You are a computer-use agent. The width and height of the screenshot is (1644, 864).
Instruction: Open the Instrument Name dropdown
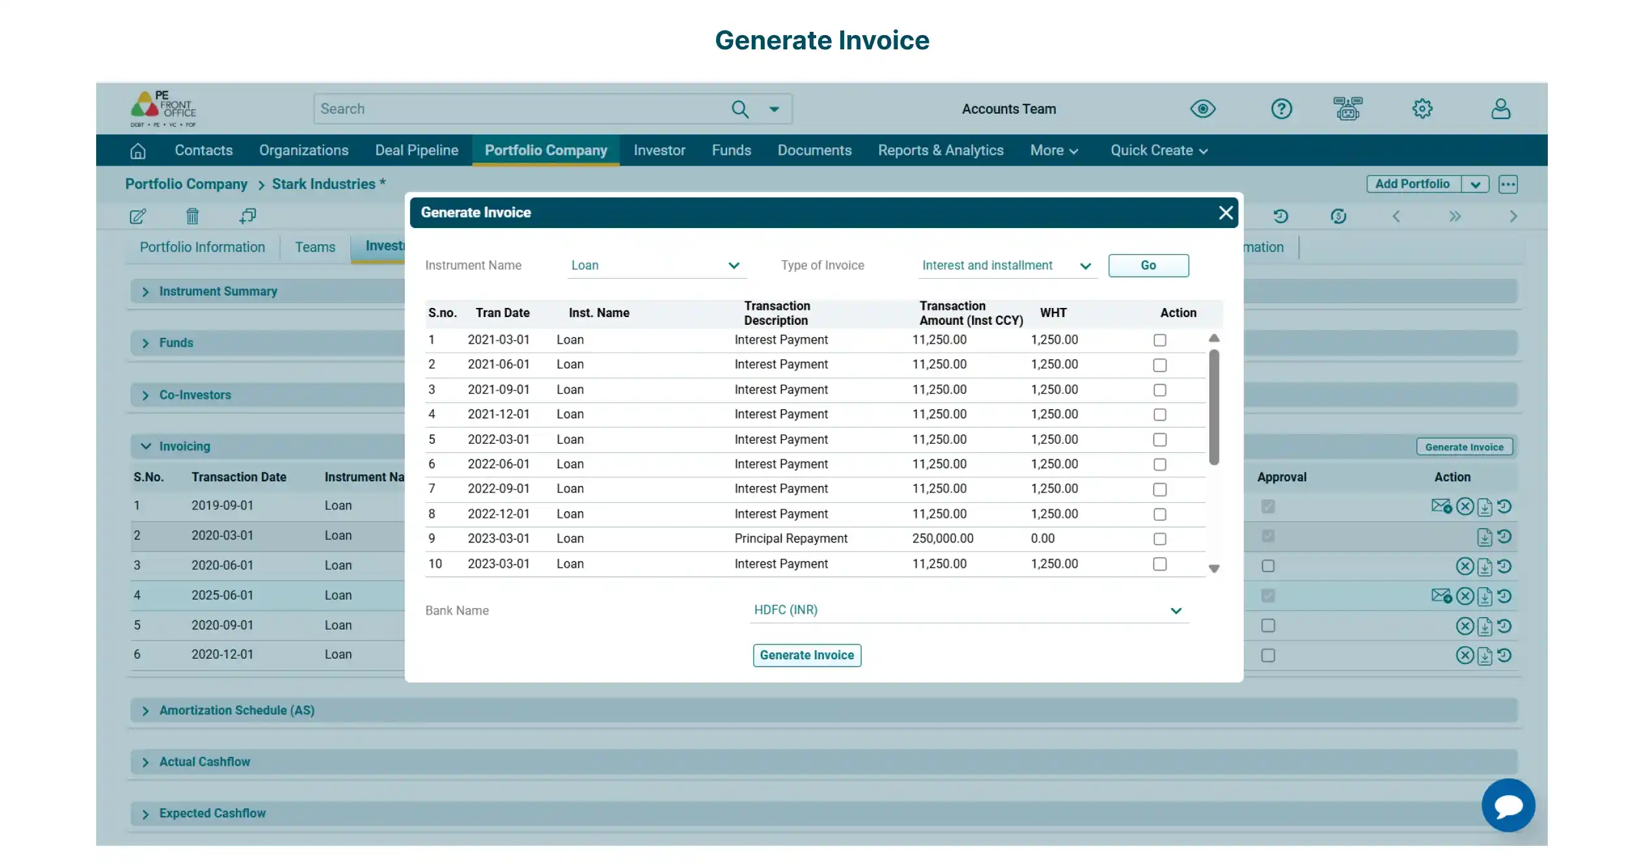pyautogui.click(x=657, y=266)
